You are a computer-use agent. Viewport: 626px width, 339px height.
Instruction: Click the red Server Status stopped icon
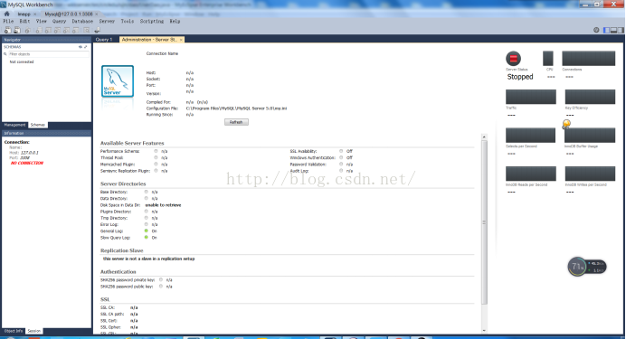(x=513, y=59)
